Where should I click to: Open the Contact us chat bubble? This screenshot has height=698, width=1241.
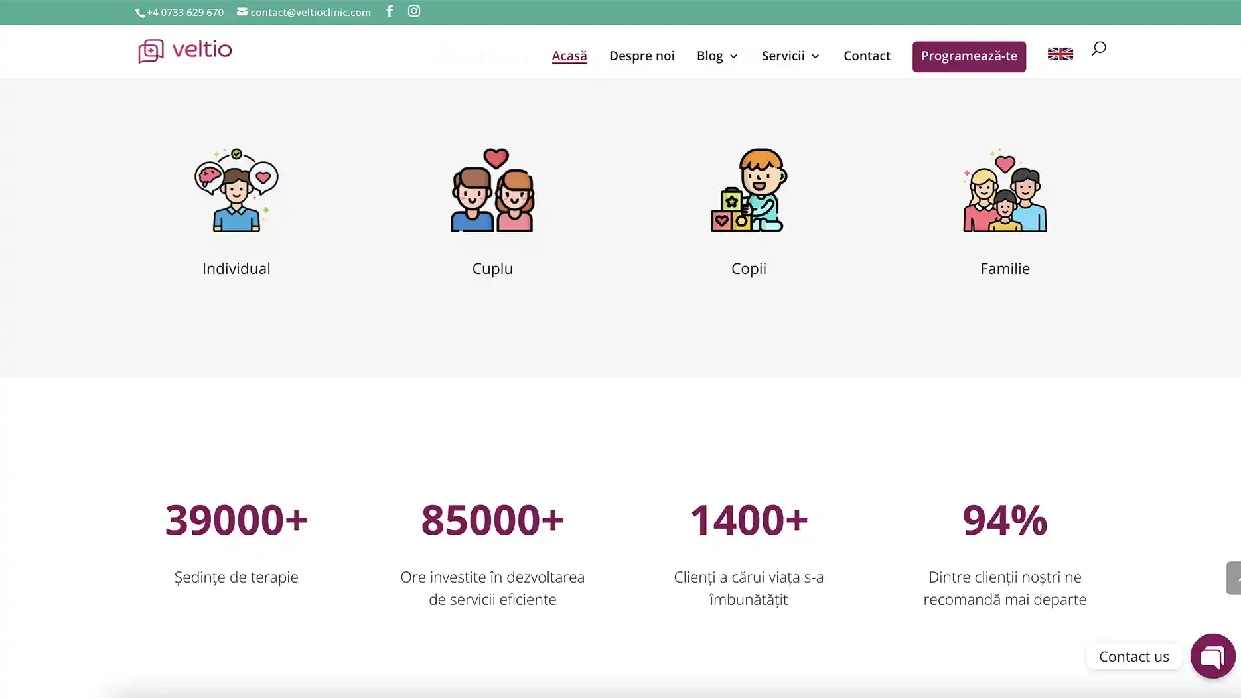[1212, 656]
